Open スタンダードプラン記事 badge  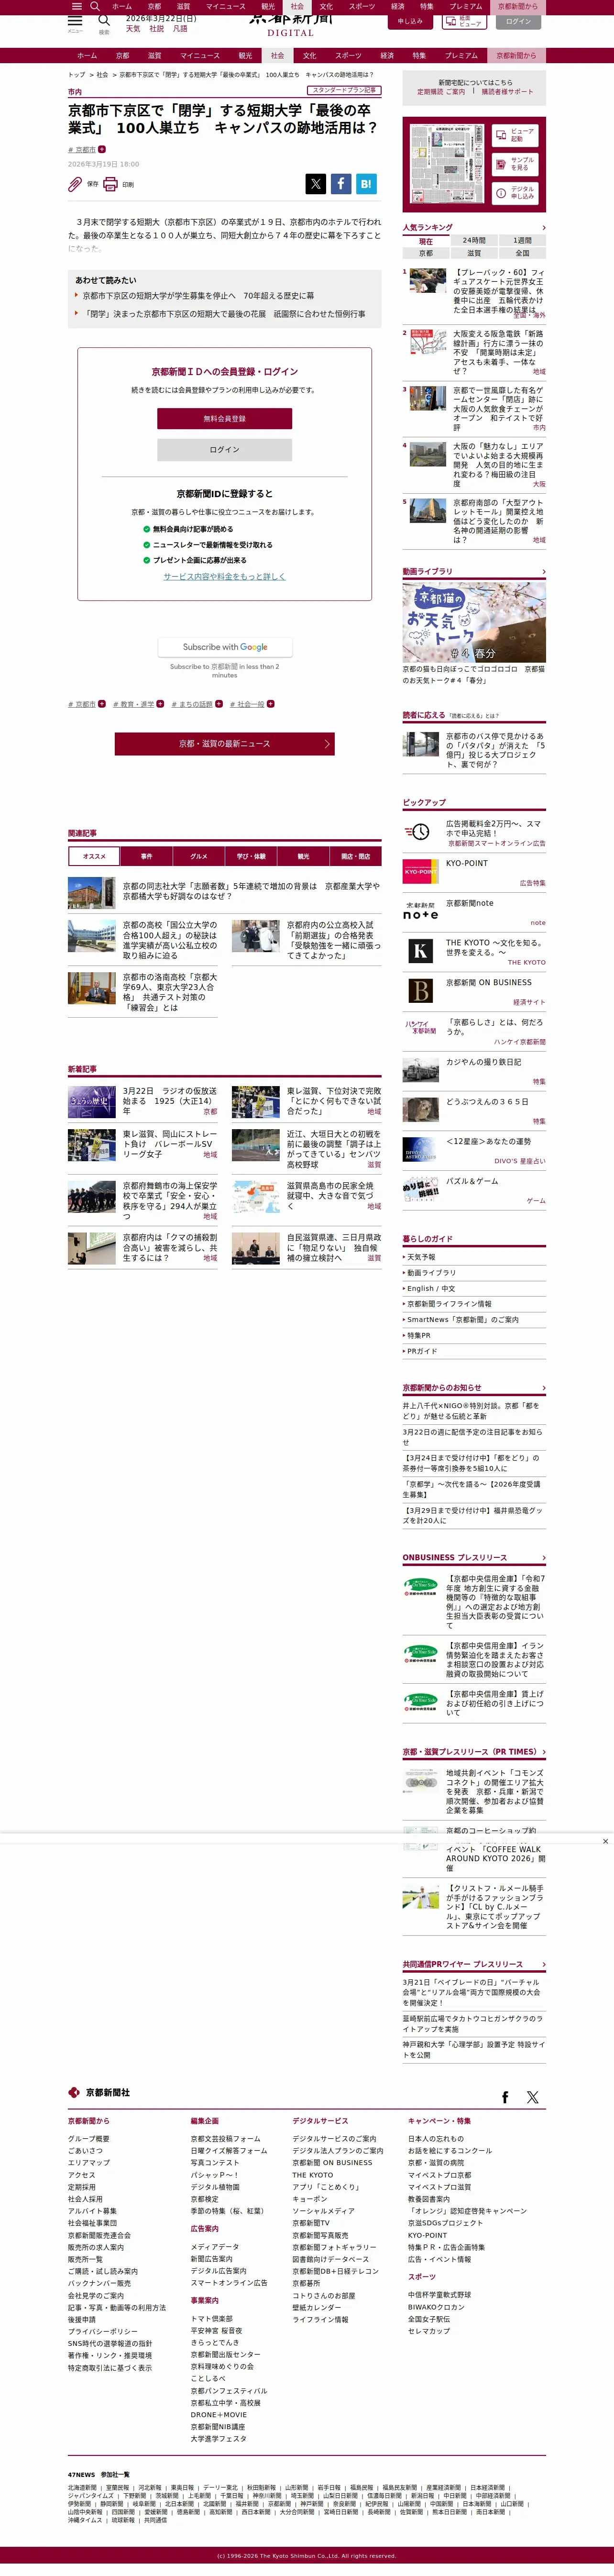point(345,90)
